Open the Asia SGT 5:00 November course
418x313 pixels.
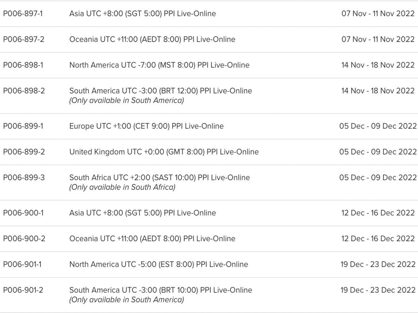142,14
